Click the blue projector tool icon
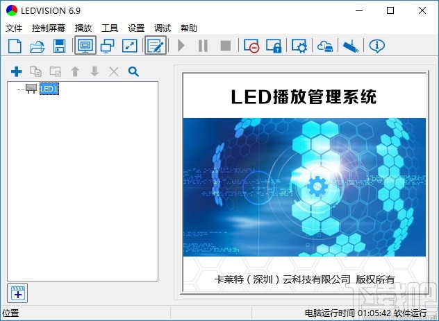This screenshot has width=439, height=321. tap(351, 46)
